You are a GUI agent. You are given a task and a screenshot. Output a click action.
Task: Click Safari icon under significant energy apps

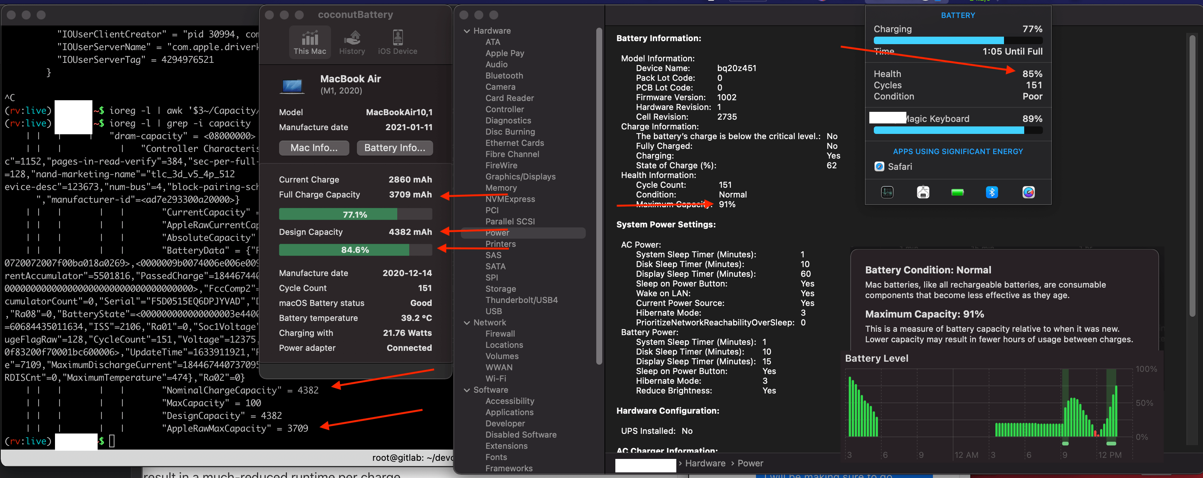879,167
